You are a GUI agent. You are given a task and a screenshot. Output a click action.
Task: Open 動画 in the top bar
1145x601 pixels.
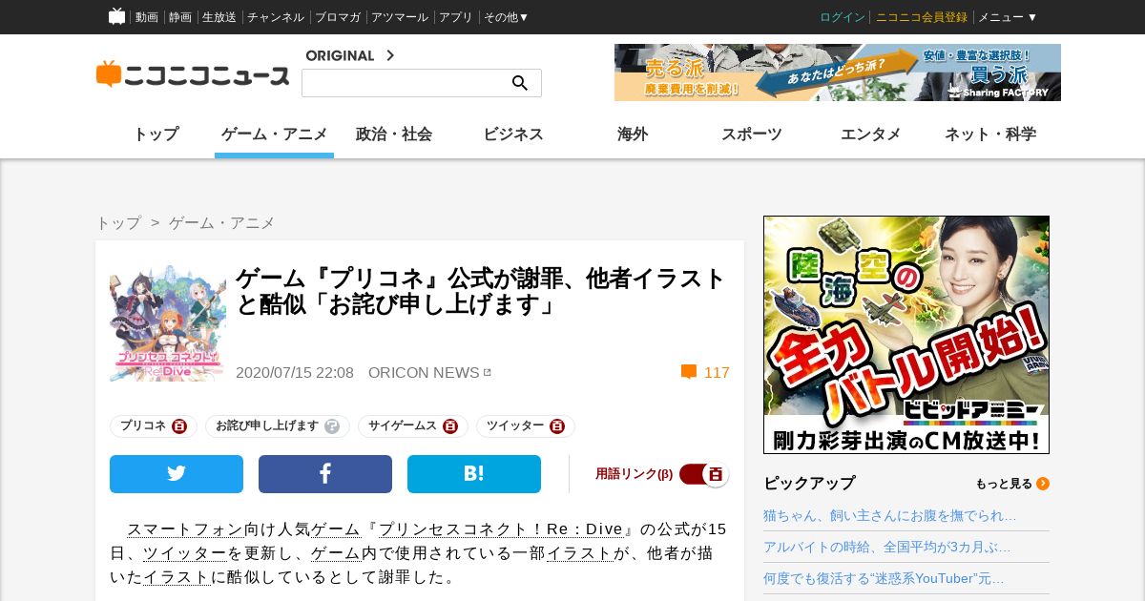(147, 17)
